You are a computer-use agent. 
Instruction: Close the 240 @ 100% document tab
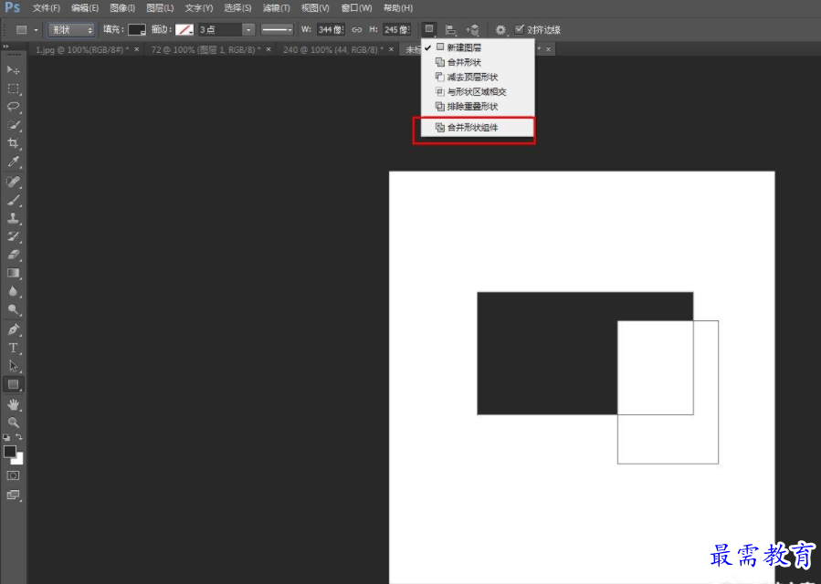click(391, 49)
